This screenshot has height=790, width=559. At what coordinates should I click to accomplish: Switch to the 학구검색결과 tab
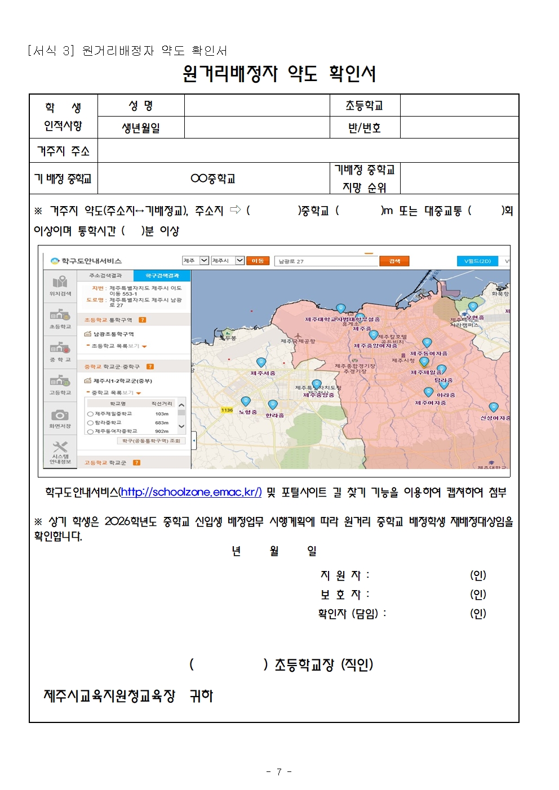(162, 275)
